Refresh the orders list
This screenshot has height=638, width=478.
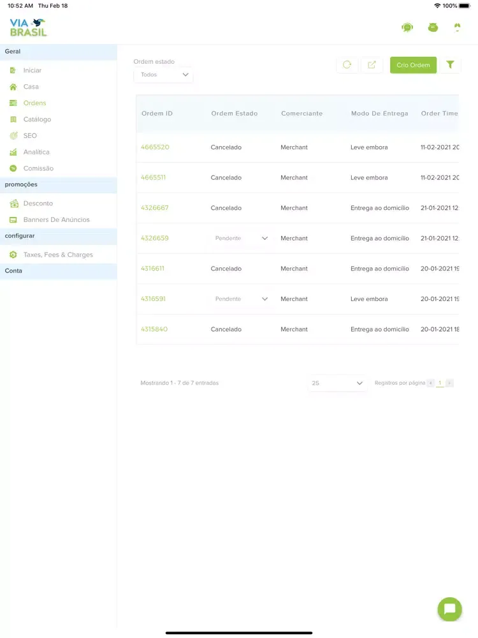pos(347,64)
